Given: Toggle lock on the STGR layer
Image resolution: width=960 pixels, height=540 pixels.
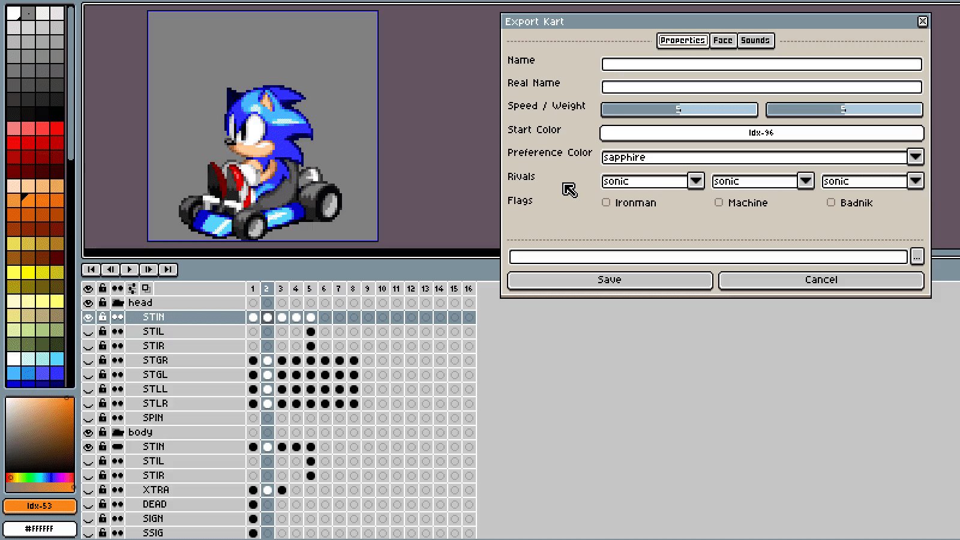Looking at the screenshot, I should 103,361.
